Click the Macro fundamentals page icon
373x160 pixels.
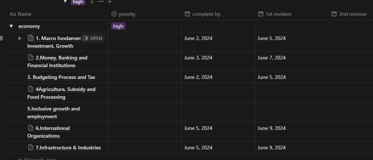(31, 38)
